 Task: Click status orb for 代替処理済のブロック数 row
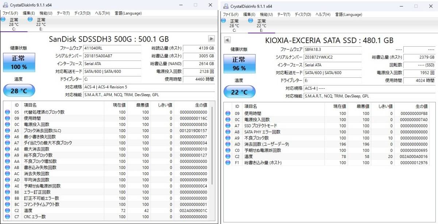(7, 112)
